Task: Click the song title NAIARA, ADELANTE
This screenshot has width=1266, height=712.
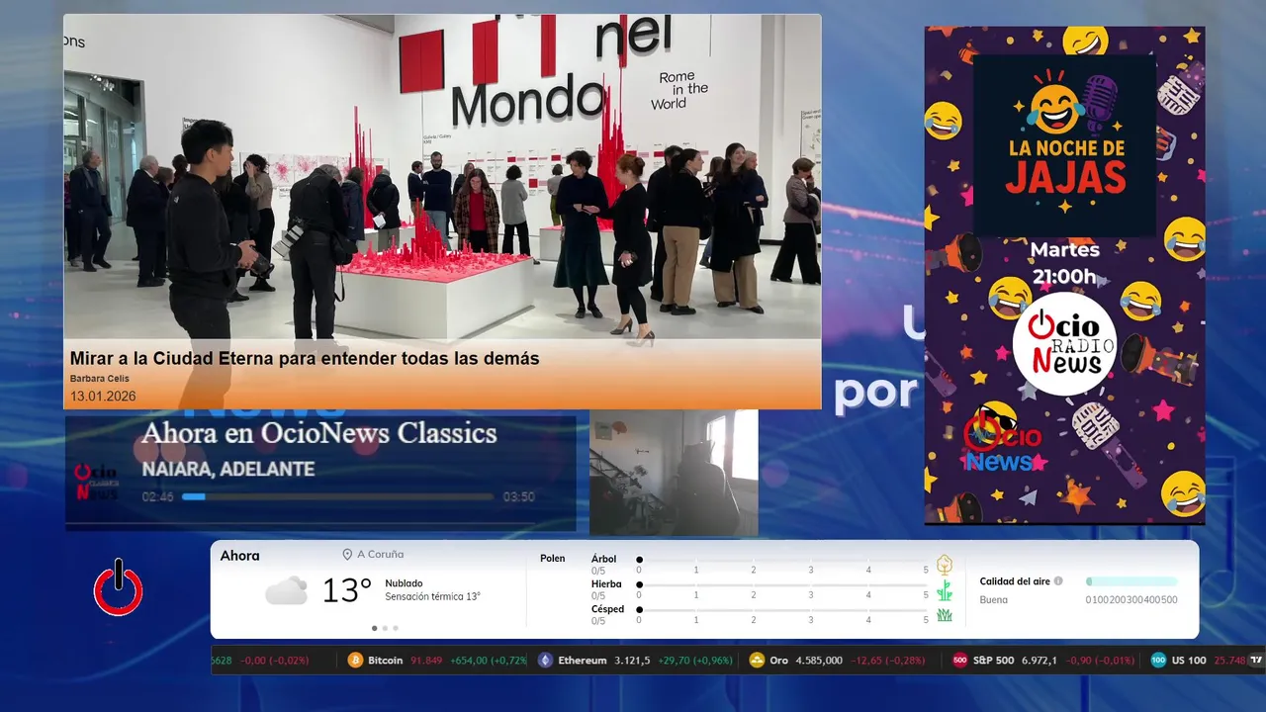Action: point(228,470)
